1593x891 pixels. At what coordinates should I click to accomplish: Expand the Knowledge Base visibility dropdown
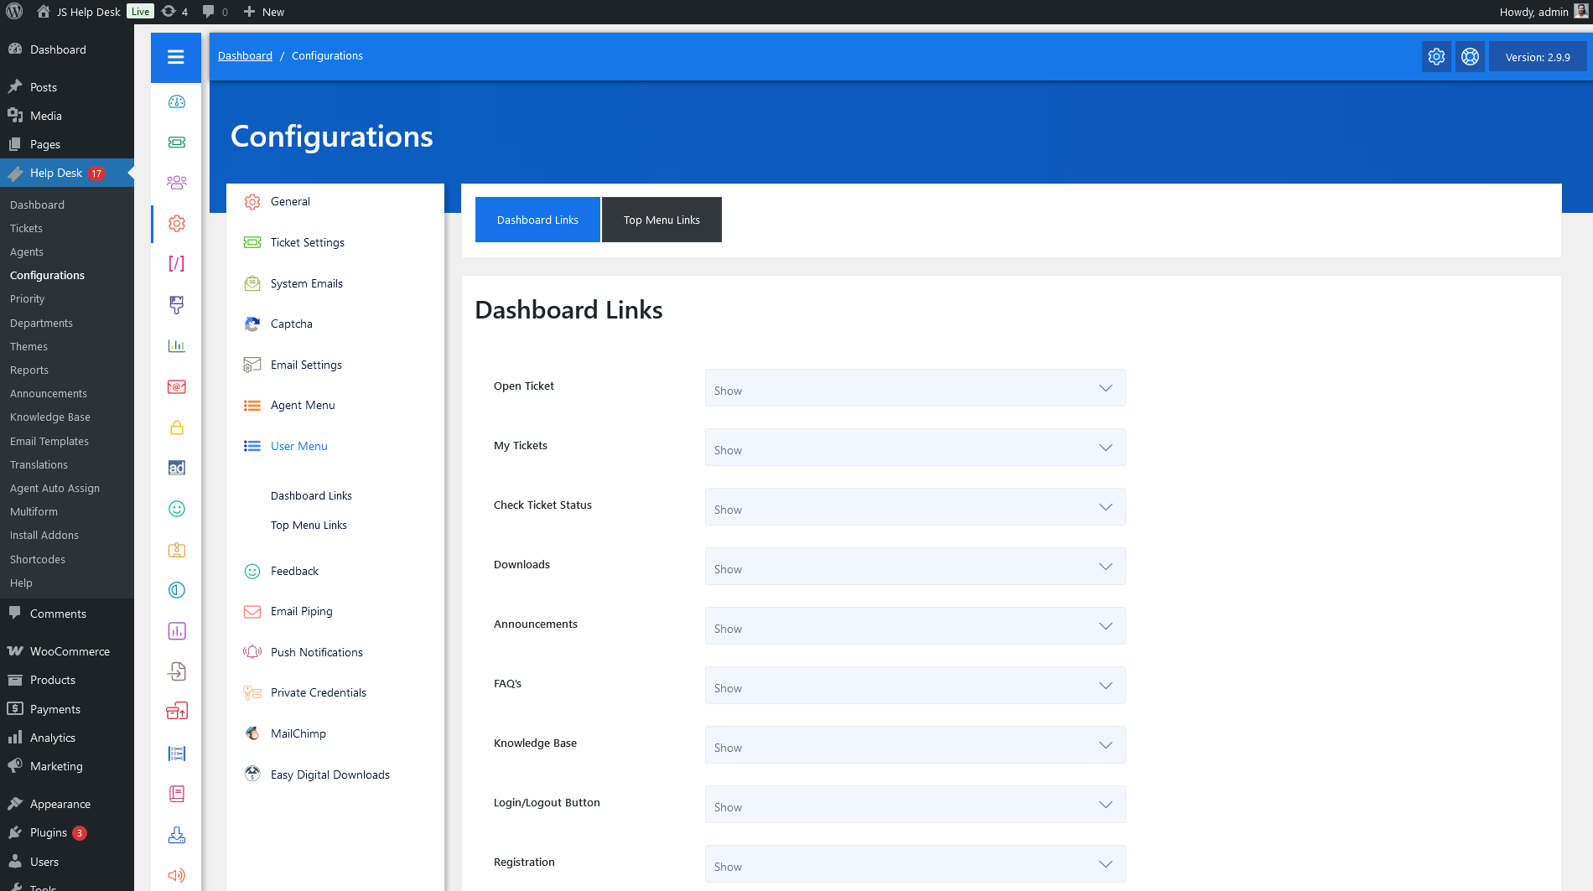[x=915, y=746]
